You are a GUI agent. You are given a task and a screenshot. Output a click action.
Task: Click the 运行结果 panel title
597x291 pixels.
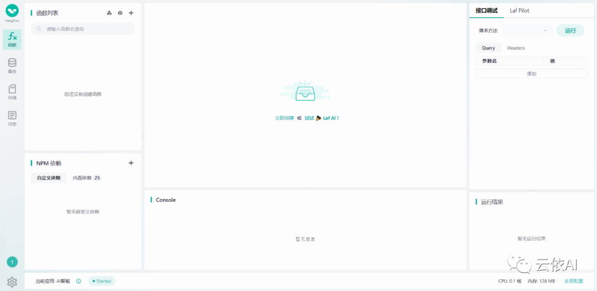492,202
